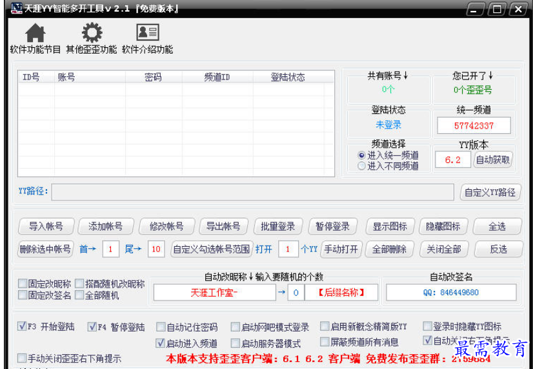
Task: Start 批量登录 button
Action: (x=278, y=226)
